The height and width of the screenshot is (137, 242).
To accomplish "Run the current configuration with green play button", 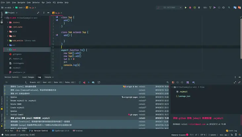I will coord(185,7).
